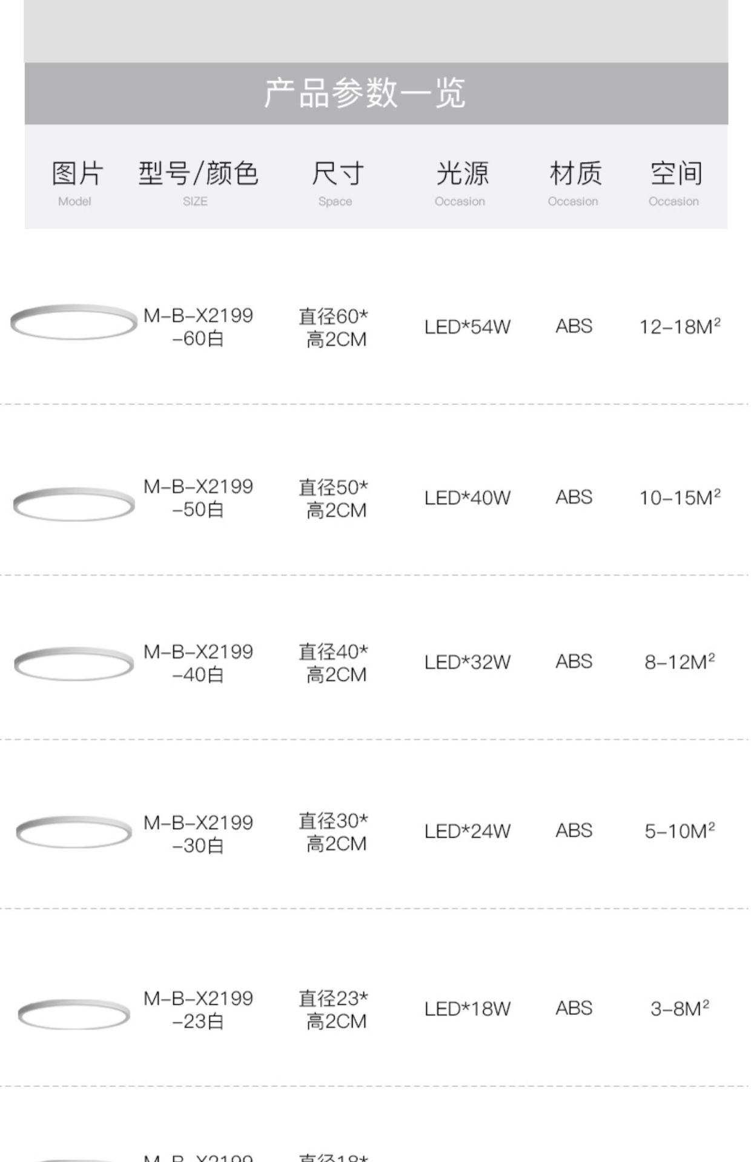Select model text M-B-X2199-50白
751x1162 pixels.
198,497
